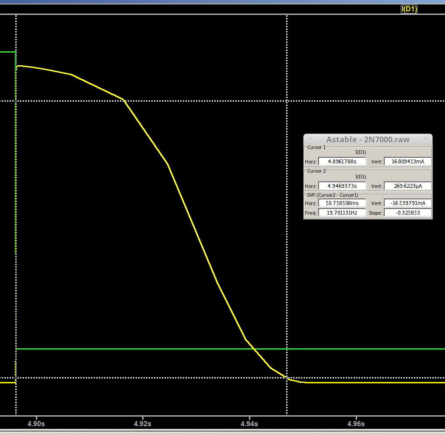Select the Cursor 1 Vert field
This screenshot has width=445, height=435.
tap(407, 162)
